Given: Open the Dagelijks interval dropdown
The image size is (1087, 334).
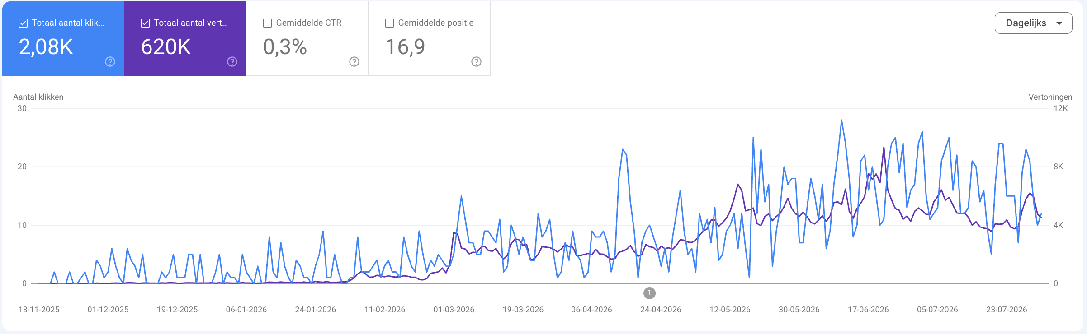Looking at the screenshot, I should pos(1033,23).
